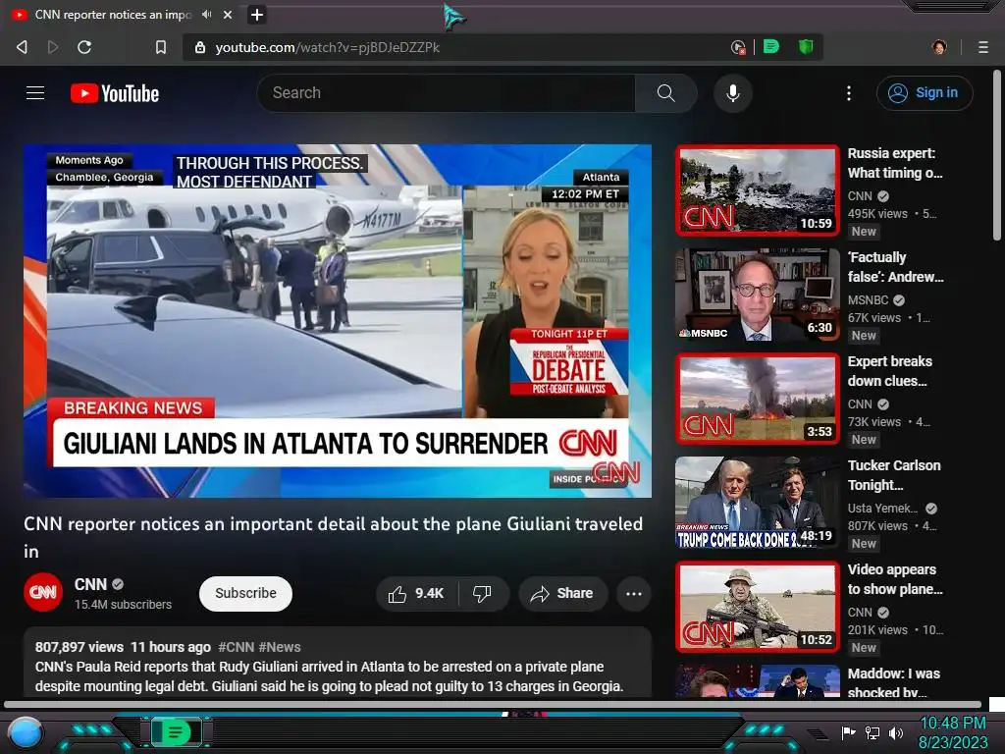Click the 15.4M subscribers text
Image resolution: width=1005 pixels, height=754 pixels.
(x=123, y=605)
